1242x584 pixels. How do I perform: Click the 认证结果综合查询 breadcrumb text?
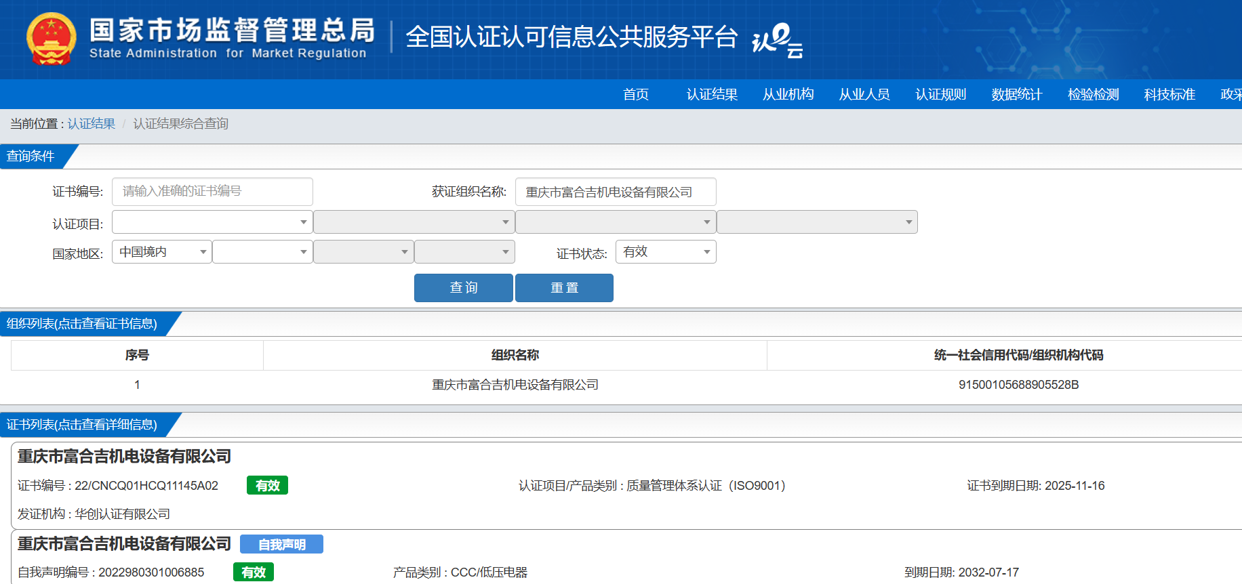[x=180, y=123]
